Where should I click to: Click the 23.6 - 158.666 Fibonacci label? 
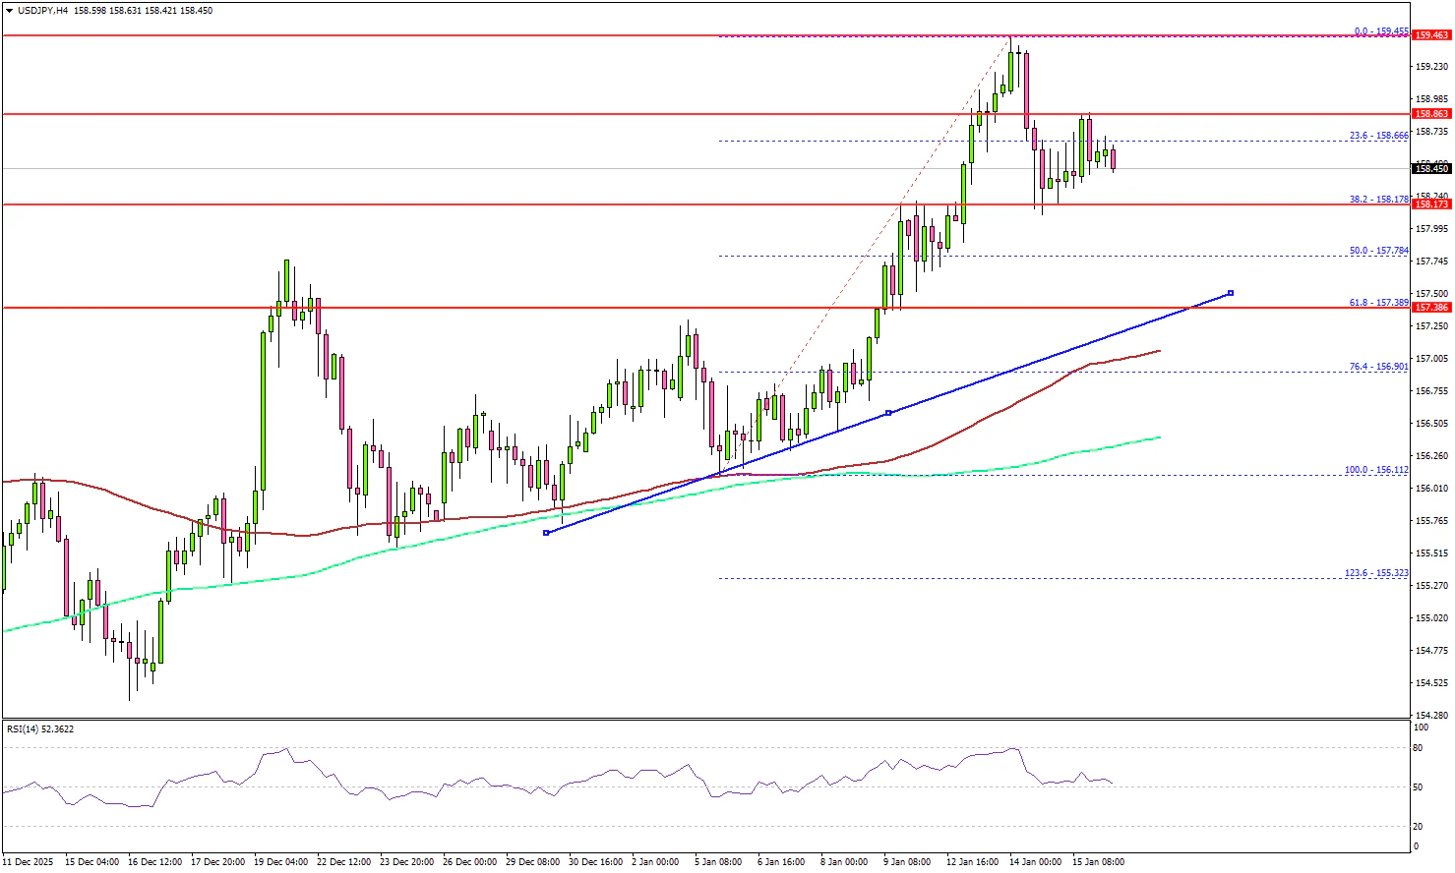[1377, 136]
